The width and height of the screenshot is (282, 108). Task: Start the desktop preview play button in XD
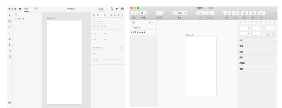[117, 9]
